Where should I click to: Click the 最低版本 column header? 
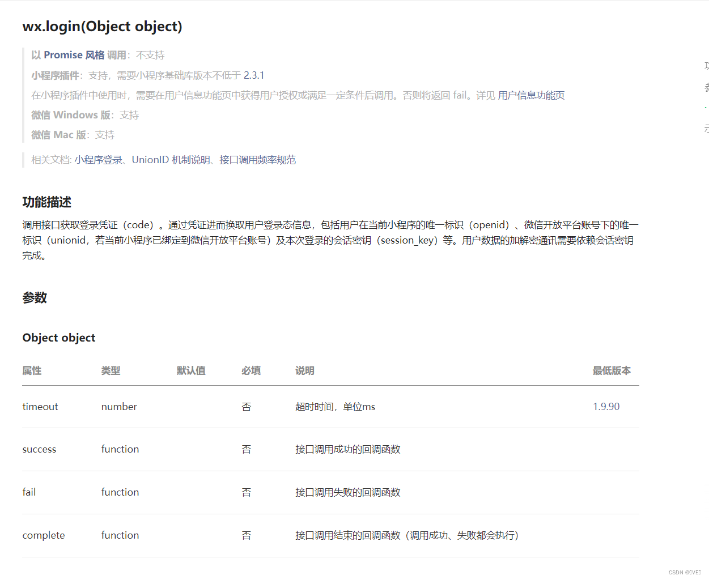click(x=612, y=370)
